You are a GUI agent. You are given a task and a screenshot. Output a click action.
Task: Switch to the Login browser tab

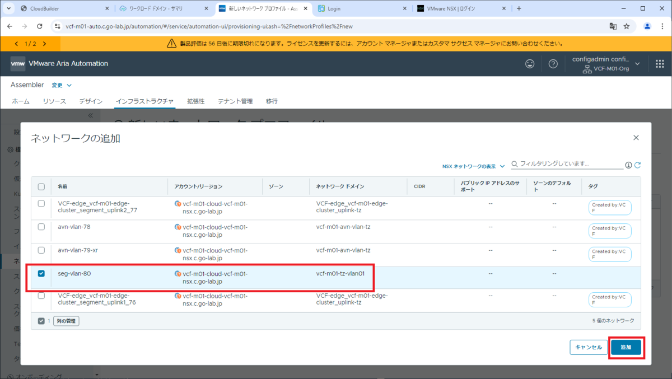362,9
